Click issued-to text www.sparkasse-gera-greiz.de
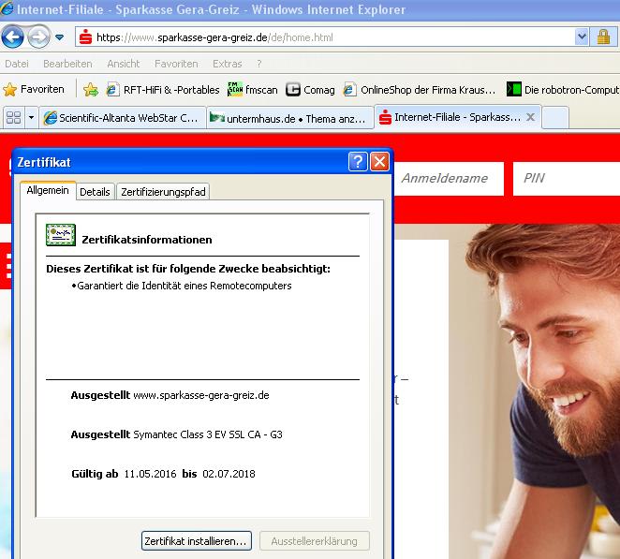Screen dimensions: 620x559 pyautogui.click(x=201, y=395)
